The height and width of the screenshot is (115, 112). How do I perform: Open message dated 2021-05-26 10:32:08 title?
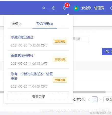point(22,37)
